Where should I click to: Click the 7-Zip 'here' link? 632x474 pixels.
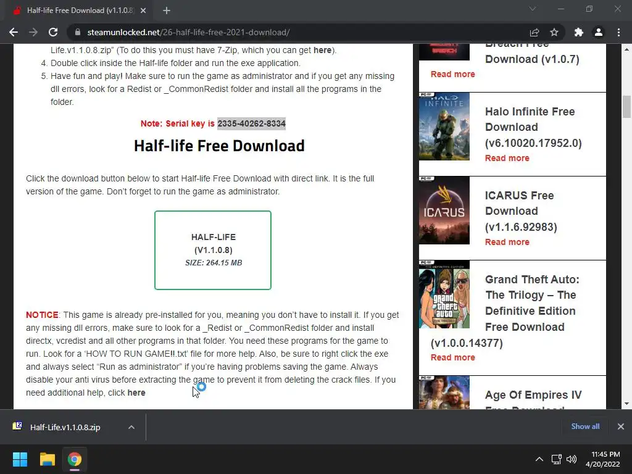click(x=322, y=51)
